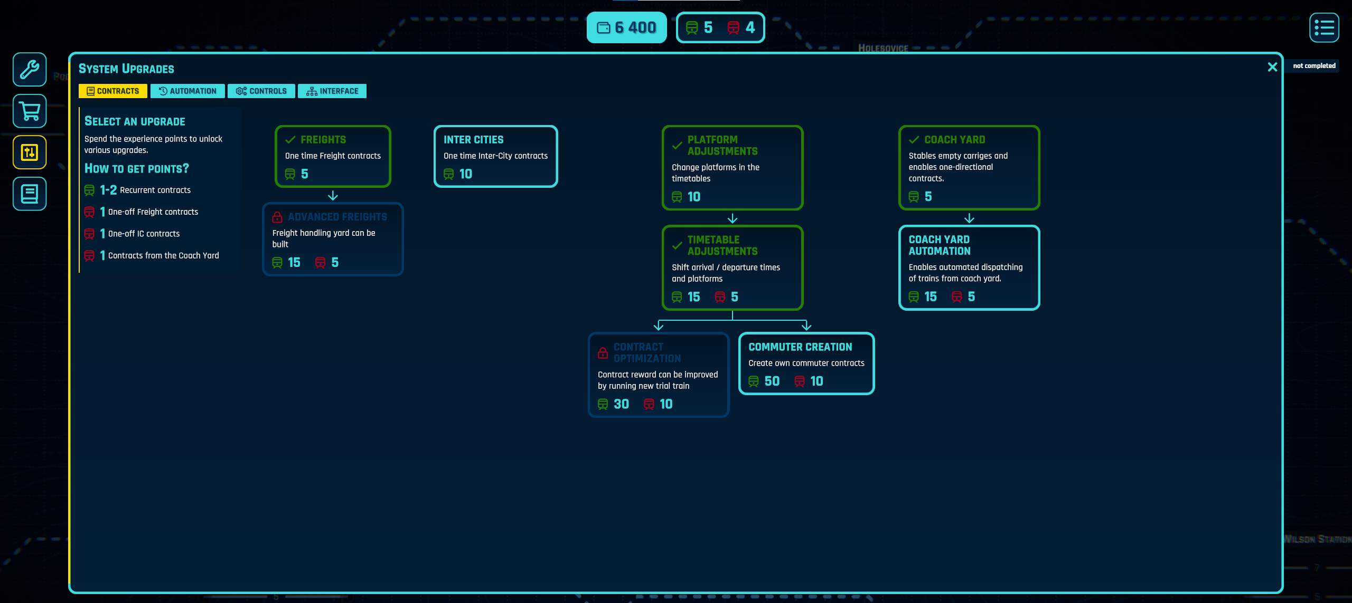Open the shopping cart store icon
The image size is (1352, 603).
pos(30,111)
